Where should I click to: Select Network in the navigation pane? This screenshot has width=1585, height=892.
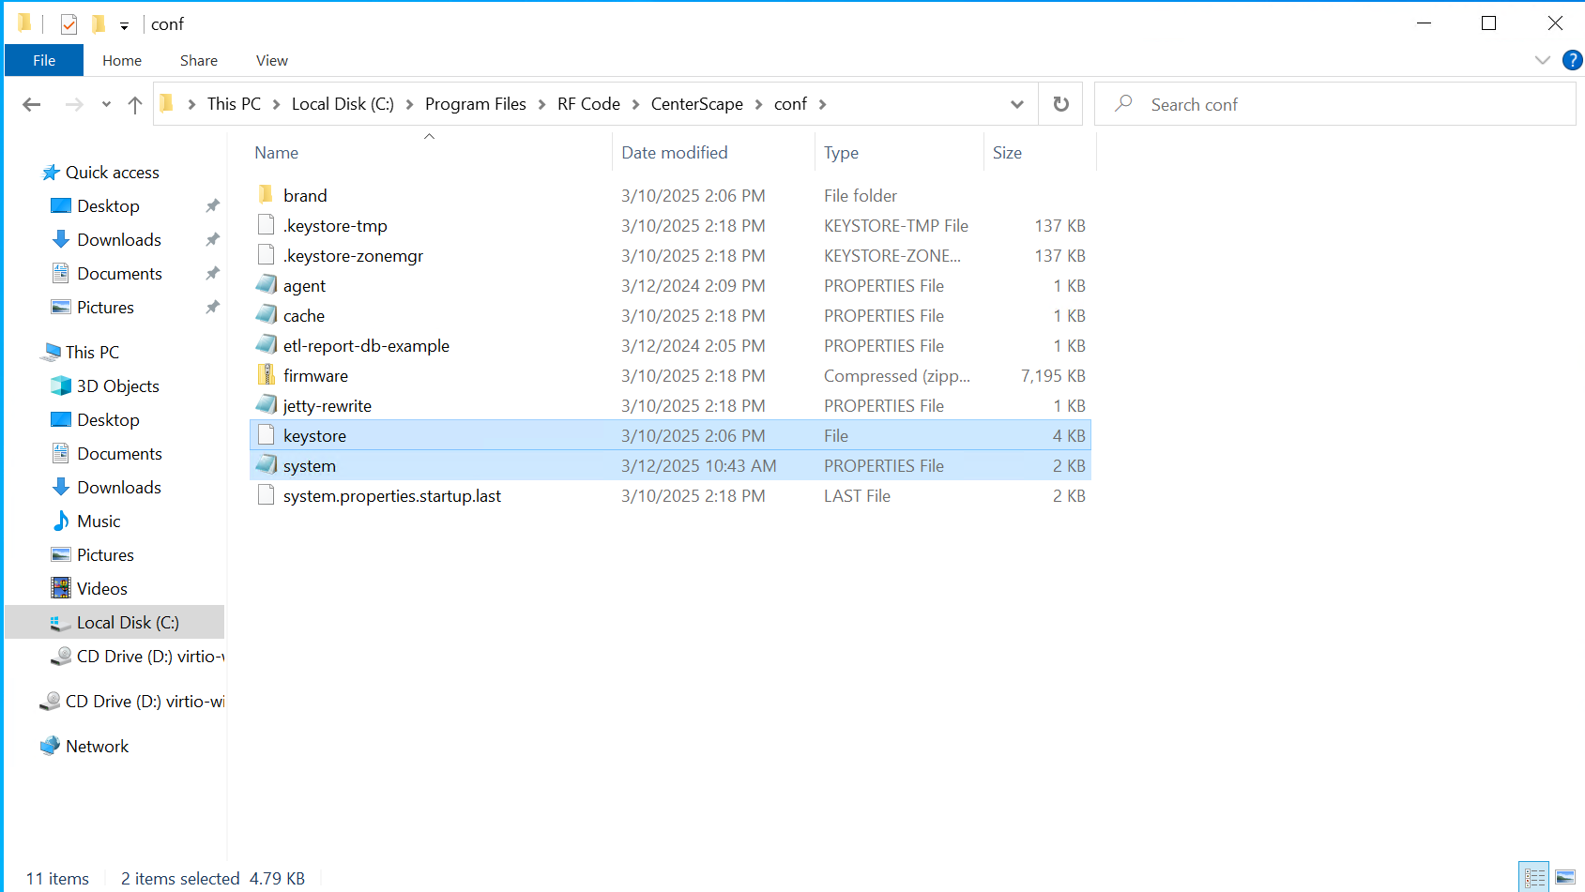tap(97, 747)
